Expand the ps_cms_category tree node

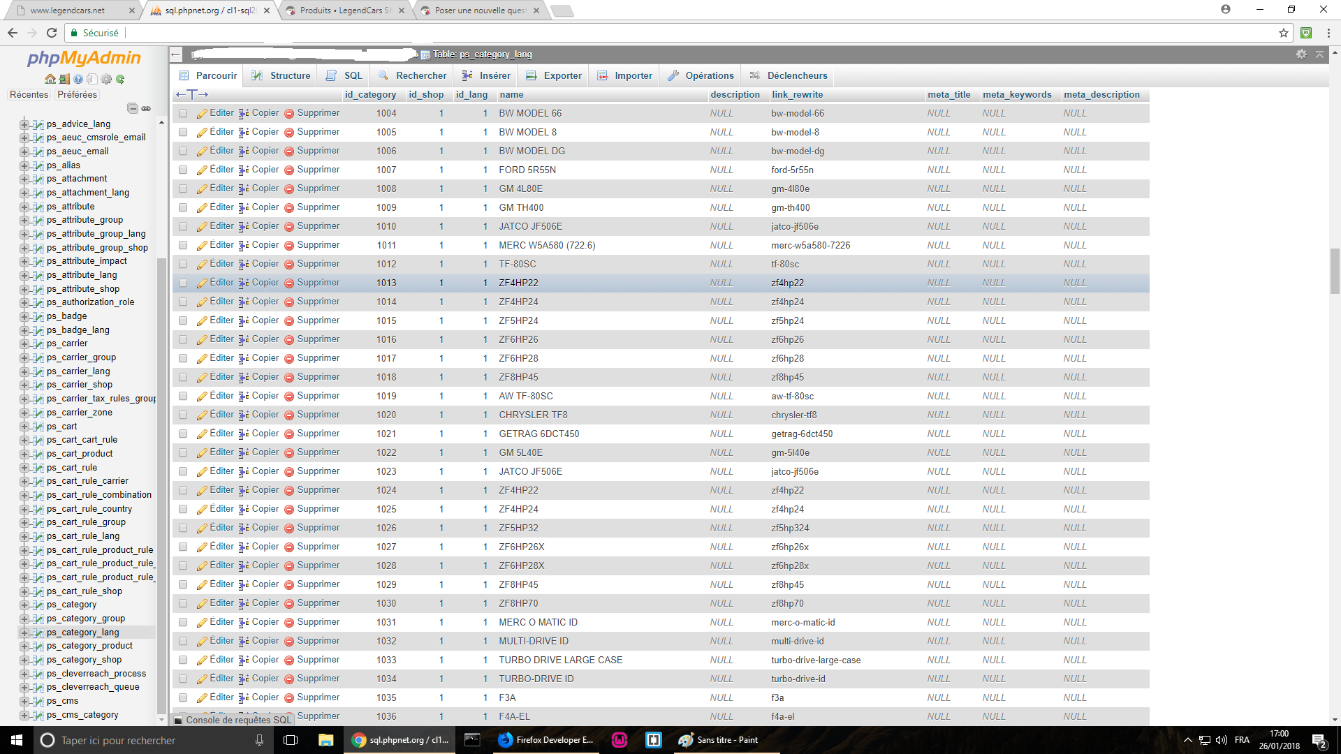pyautogui.click(x=24, y=716)
